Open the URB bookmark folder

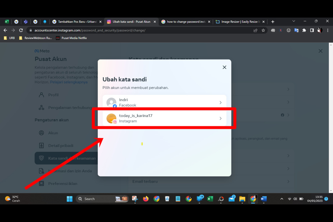click(x=9, y=38)
